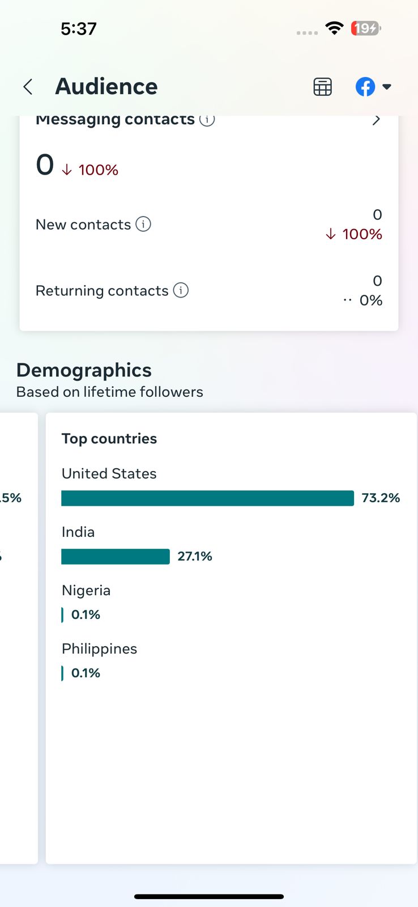Open the table export icon
The width and height of the screenshot is (418, 907).
[x=322, y=87]
